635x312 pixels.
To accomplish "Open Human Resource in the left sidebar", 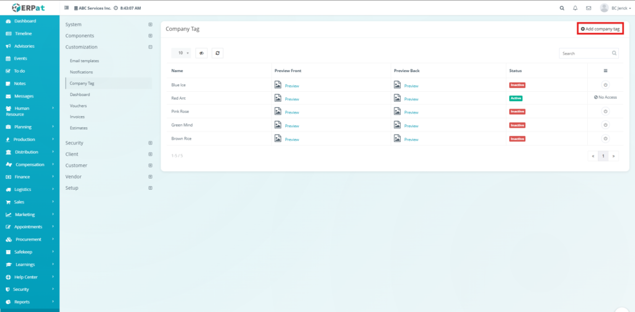I will point(29,111).
